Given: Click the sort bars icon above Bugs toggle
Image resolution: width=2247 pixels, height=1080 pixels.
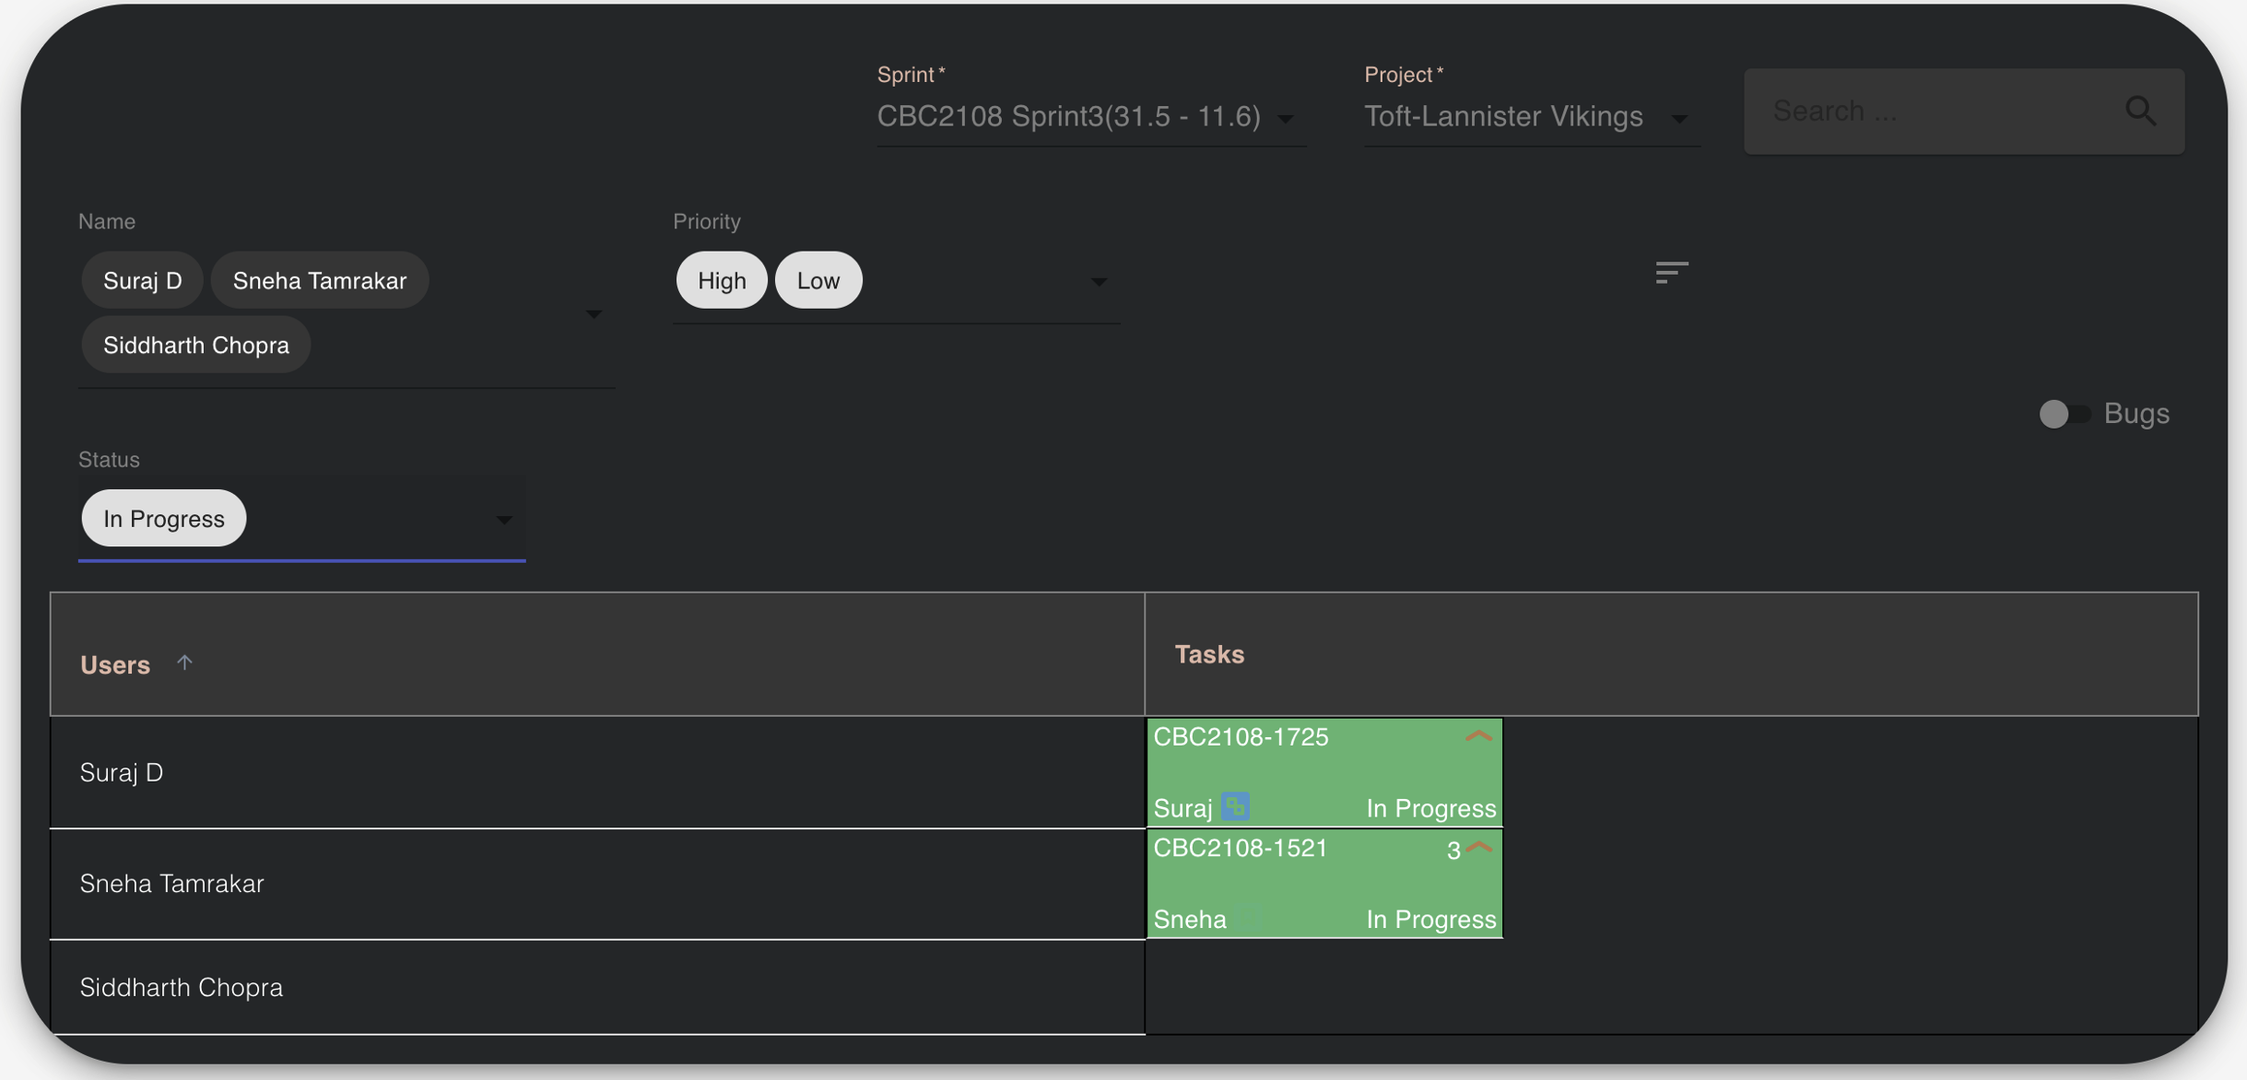Looking at the screenshot, I should [1671, 273].
